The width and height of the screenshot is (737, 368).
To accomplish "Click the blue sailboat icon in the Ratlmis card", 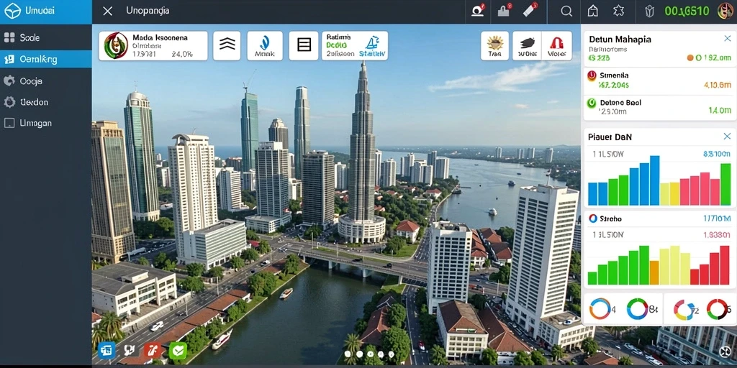I will (x=372, y=42).
